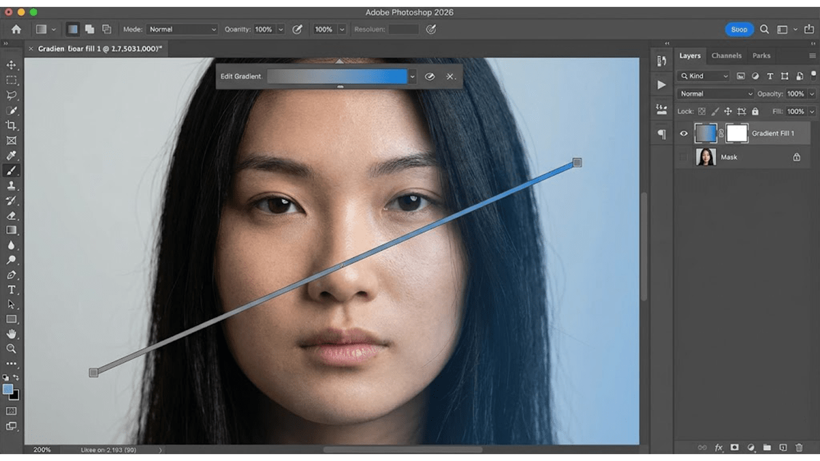
Task: Open the layer Fill dropdown arrow
Action: click(811, 111)
